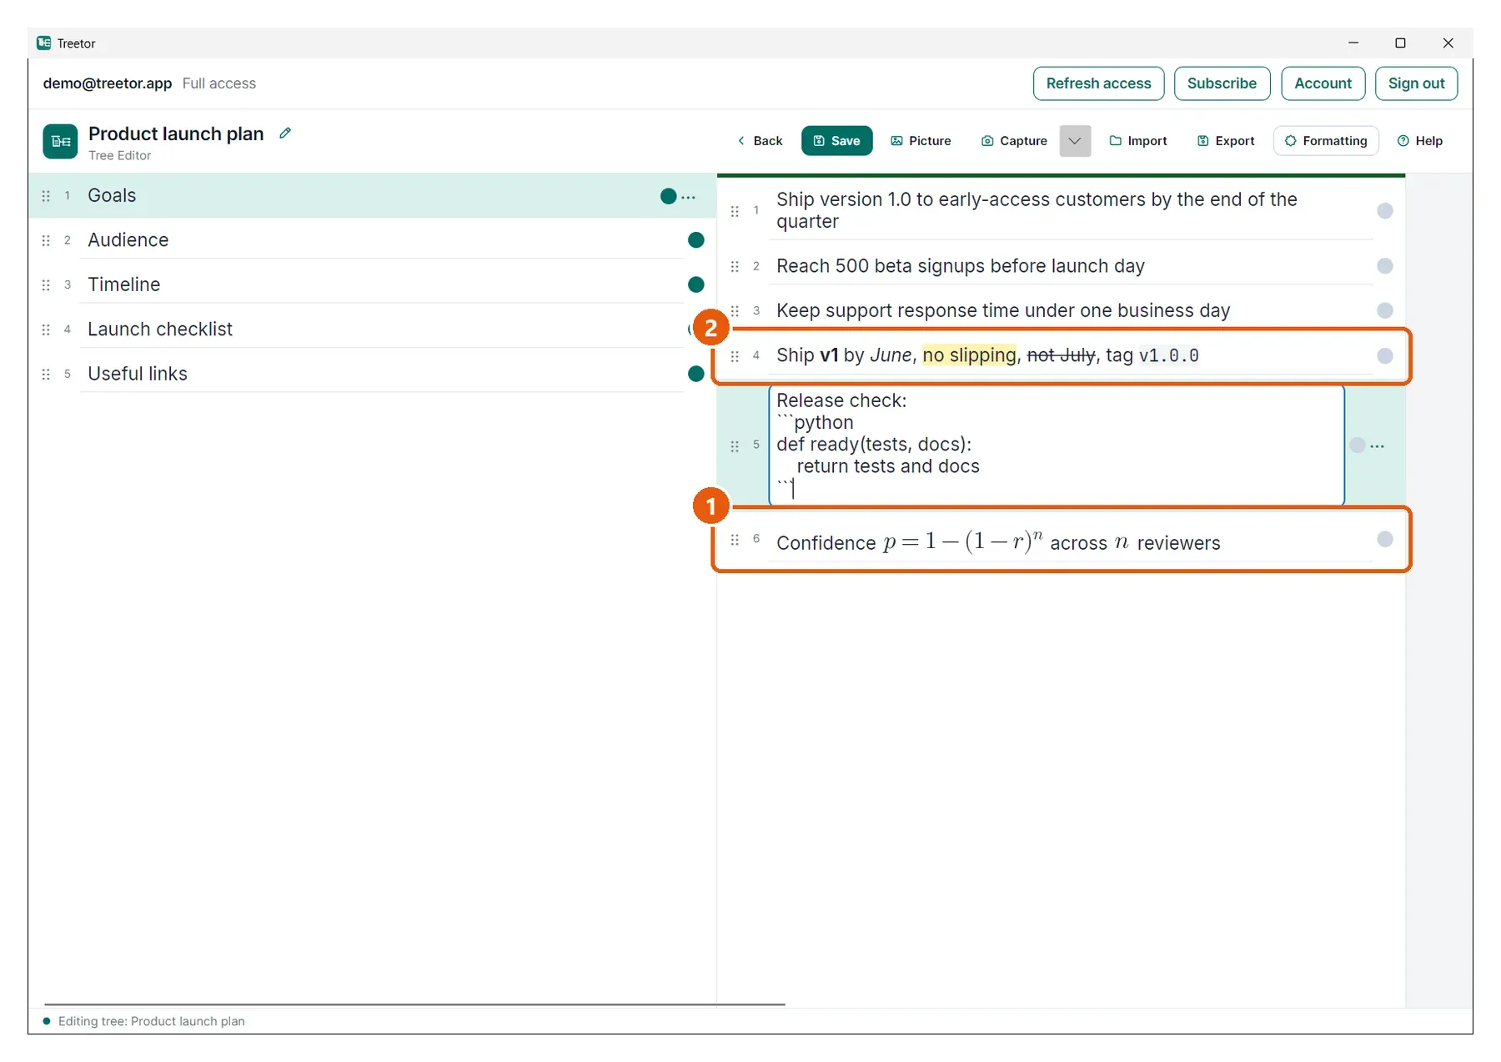The image size is (1501, 1062).
Task: Toggle the green dot on the Goals row
Action: pos(668,196)
